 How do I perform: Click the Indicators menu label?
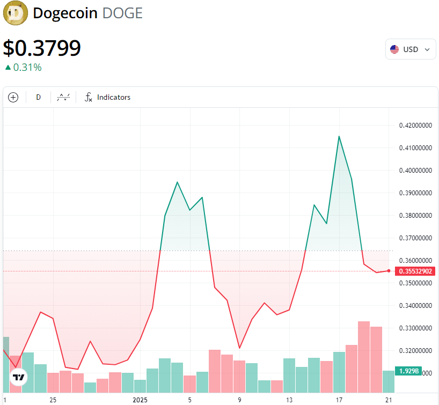[x=114, y=97]
